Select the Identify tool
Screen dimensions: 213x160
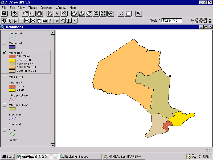tap(4, 21)
